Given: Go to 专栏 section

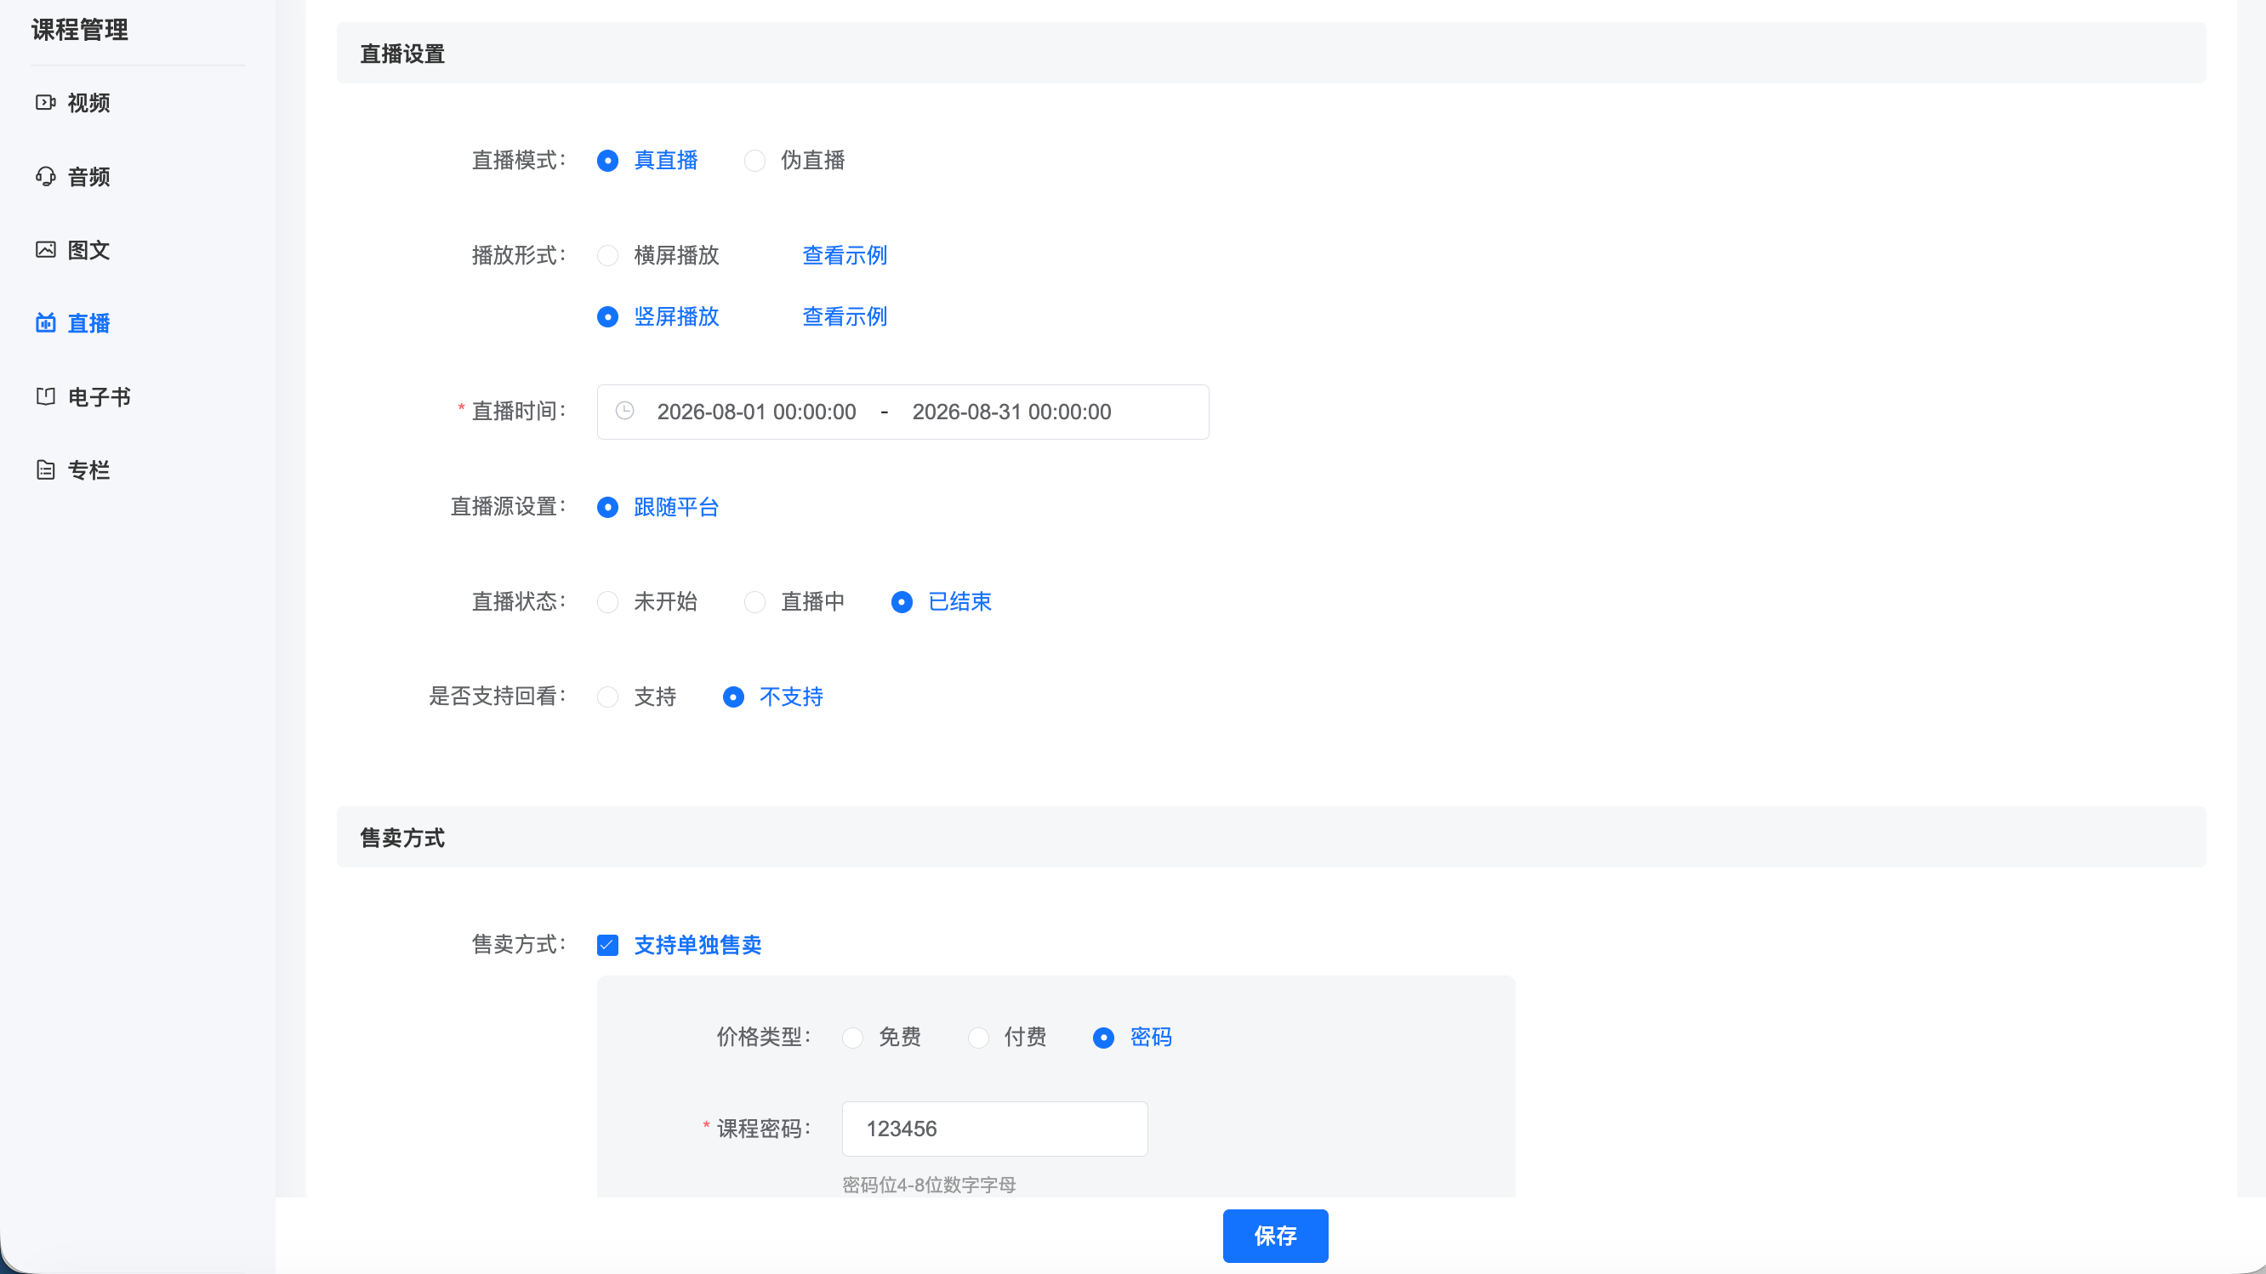Looking at the screenshot, I should pos(88,469).
